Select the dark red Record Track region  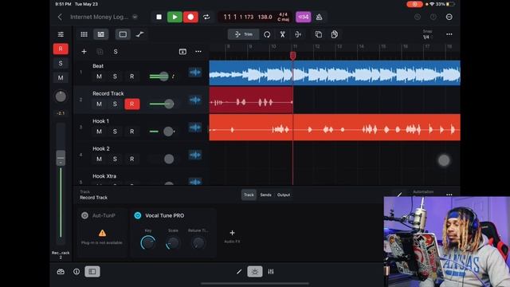[x=251, y=100]
